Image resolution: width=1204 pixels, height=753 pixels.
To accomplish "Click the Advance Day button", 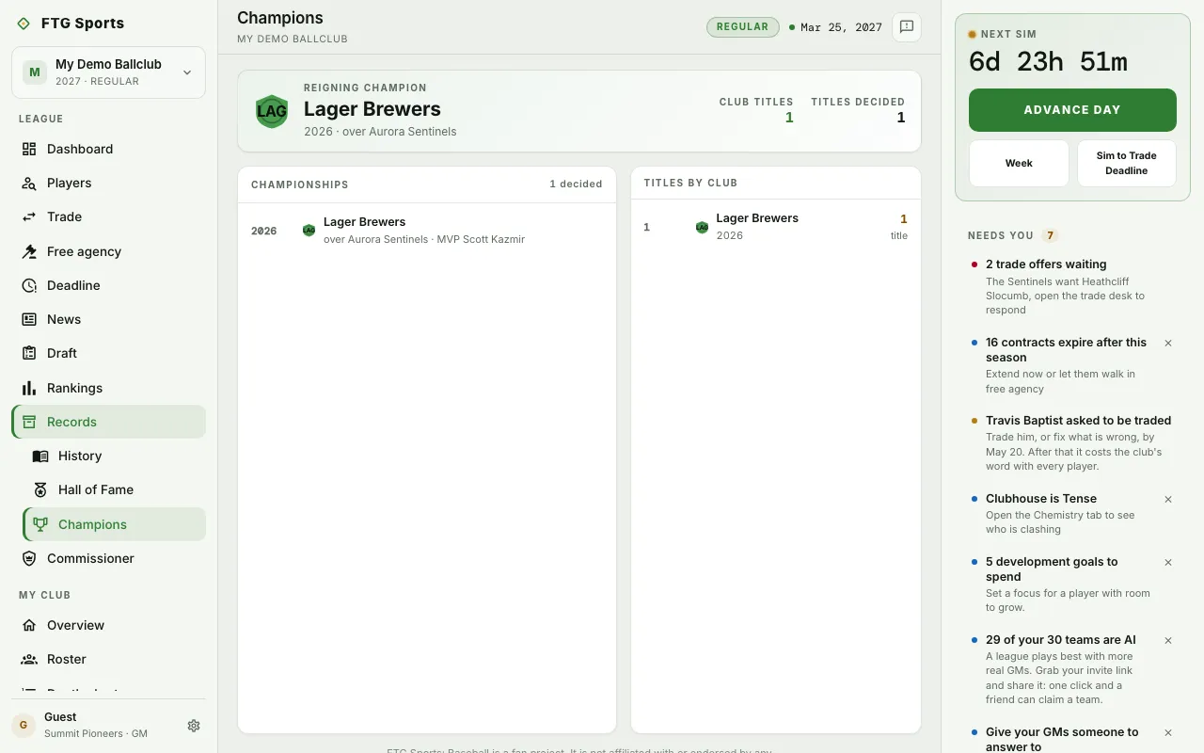I will [x=1072, y=110].
